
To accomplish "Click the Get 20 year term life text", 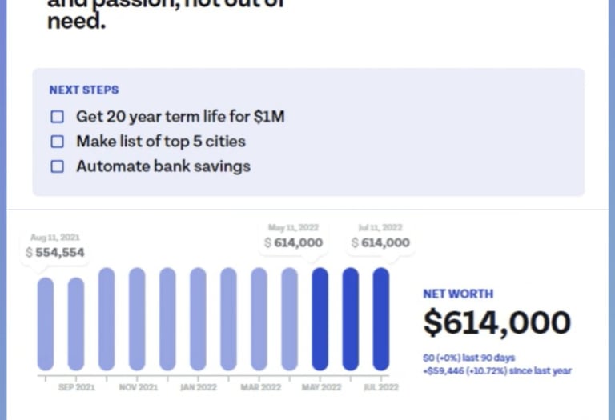I will point(180,117).
